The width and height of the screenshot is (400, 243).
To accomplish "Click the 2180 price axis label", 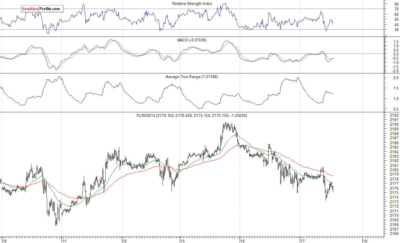I will click(394, 170).
